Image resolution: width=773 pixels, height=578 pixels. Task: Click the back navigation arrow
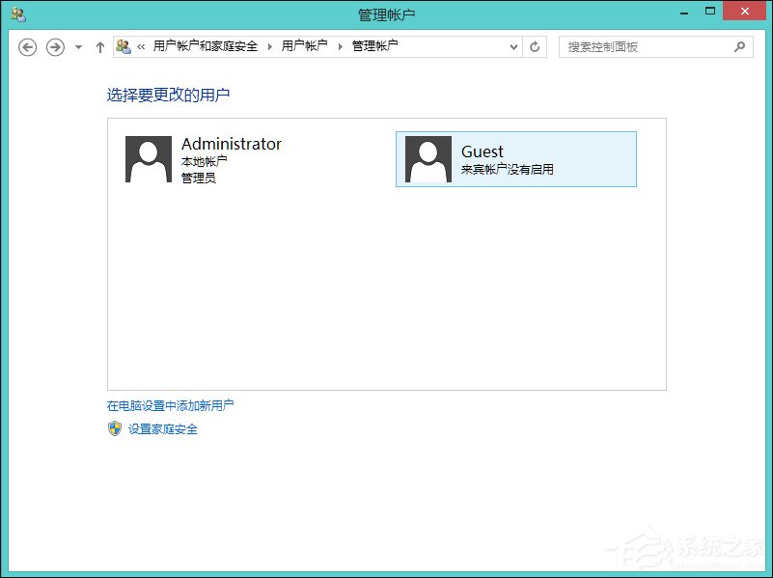27,46
